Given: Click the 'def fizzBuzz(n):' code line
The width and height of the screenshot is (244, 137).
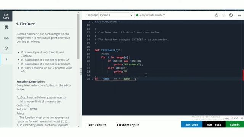Looking at the screenshot, I should [x=107, y=50].
